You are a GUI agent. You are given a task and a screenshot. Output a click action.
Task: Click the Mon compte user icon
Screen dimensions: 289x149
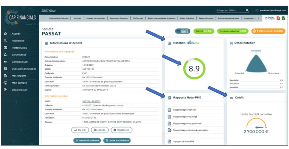coord(5,83)
